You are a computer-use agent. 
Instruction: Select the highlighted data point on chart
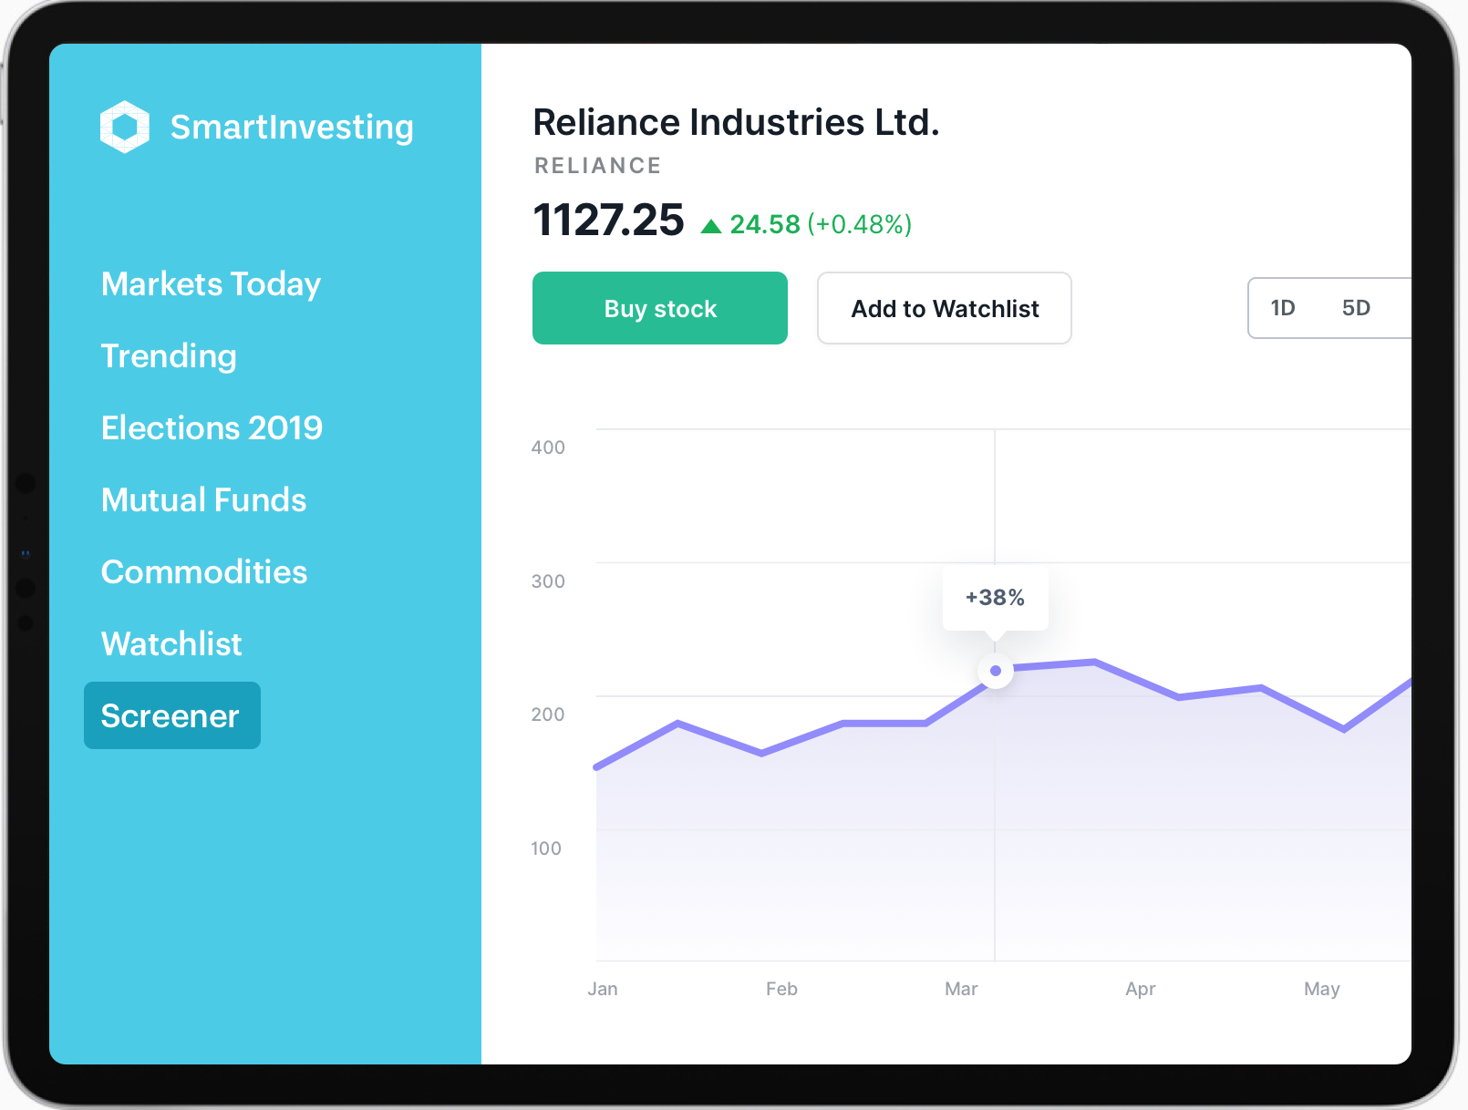coord(996,671)
